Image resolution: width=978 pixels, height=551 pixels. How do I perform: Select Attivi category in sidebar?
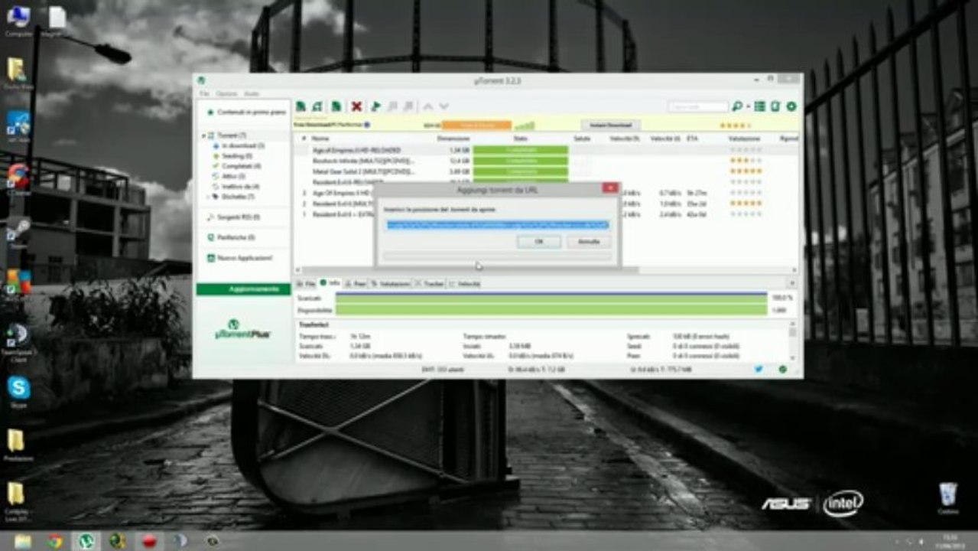(233, 176)
